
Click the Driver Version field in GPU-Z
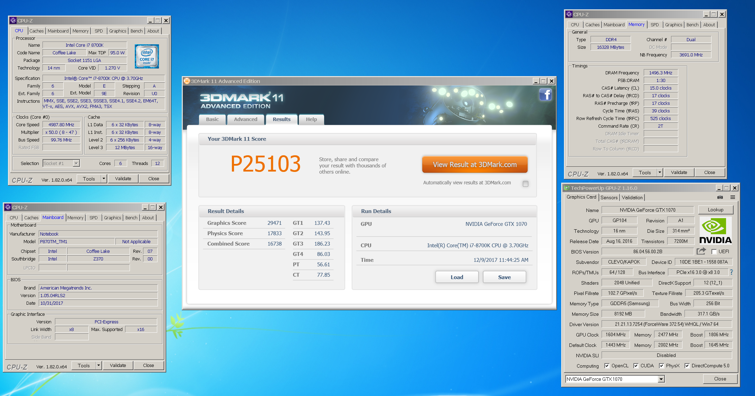[x=667, y=324]
